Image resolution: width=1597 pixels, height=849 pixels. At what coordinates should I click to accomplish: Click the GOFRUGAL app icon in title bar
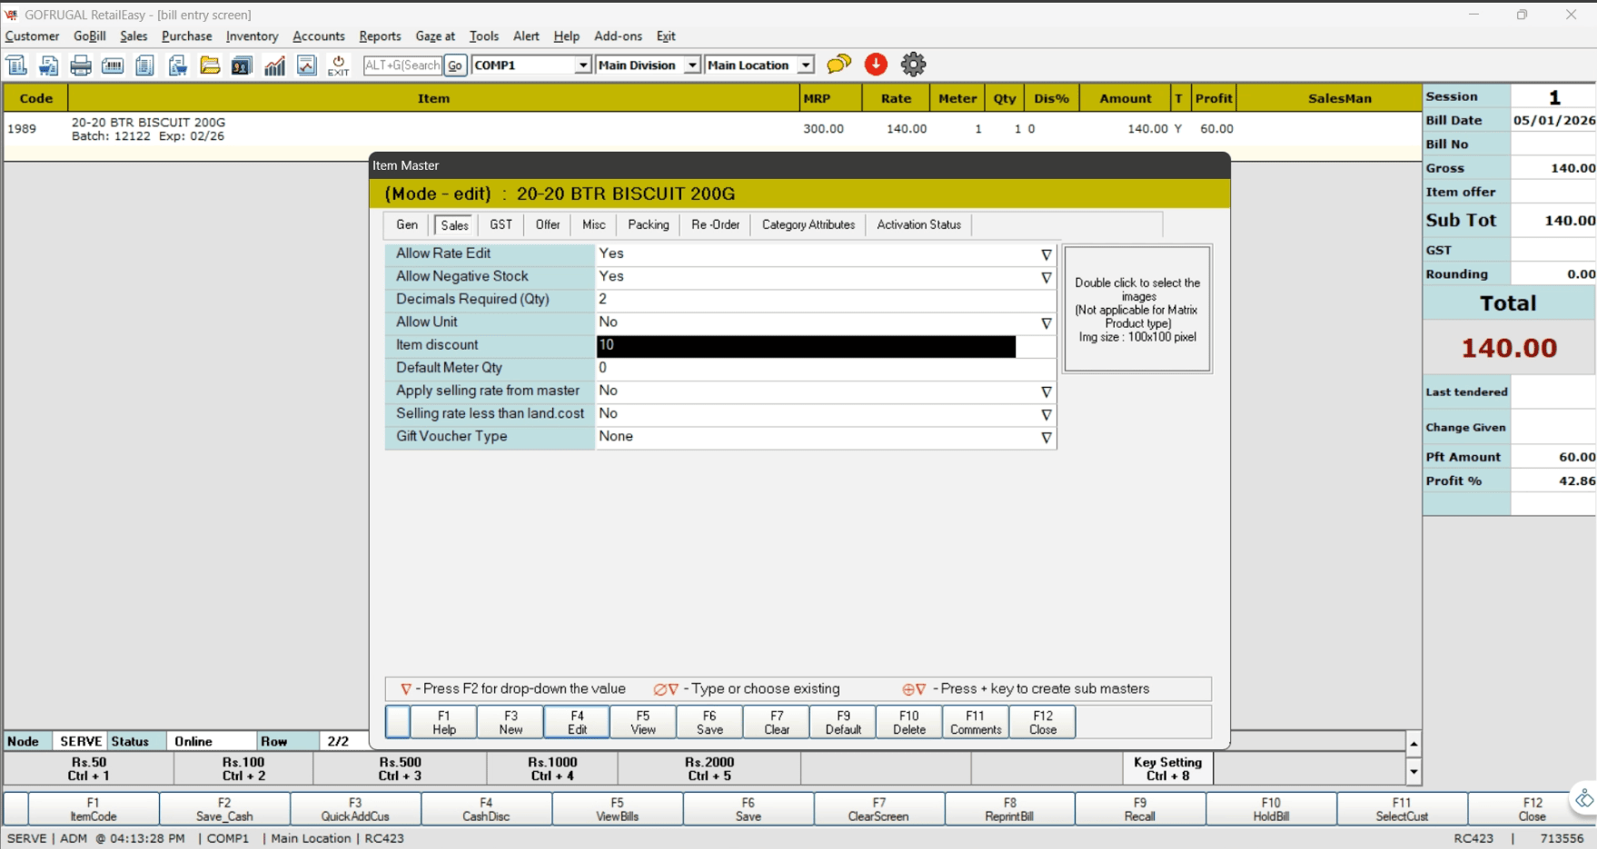click(x=11, y=15)
